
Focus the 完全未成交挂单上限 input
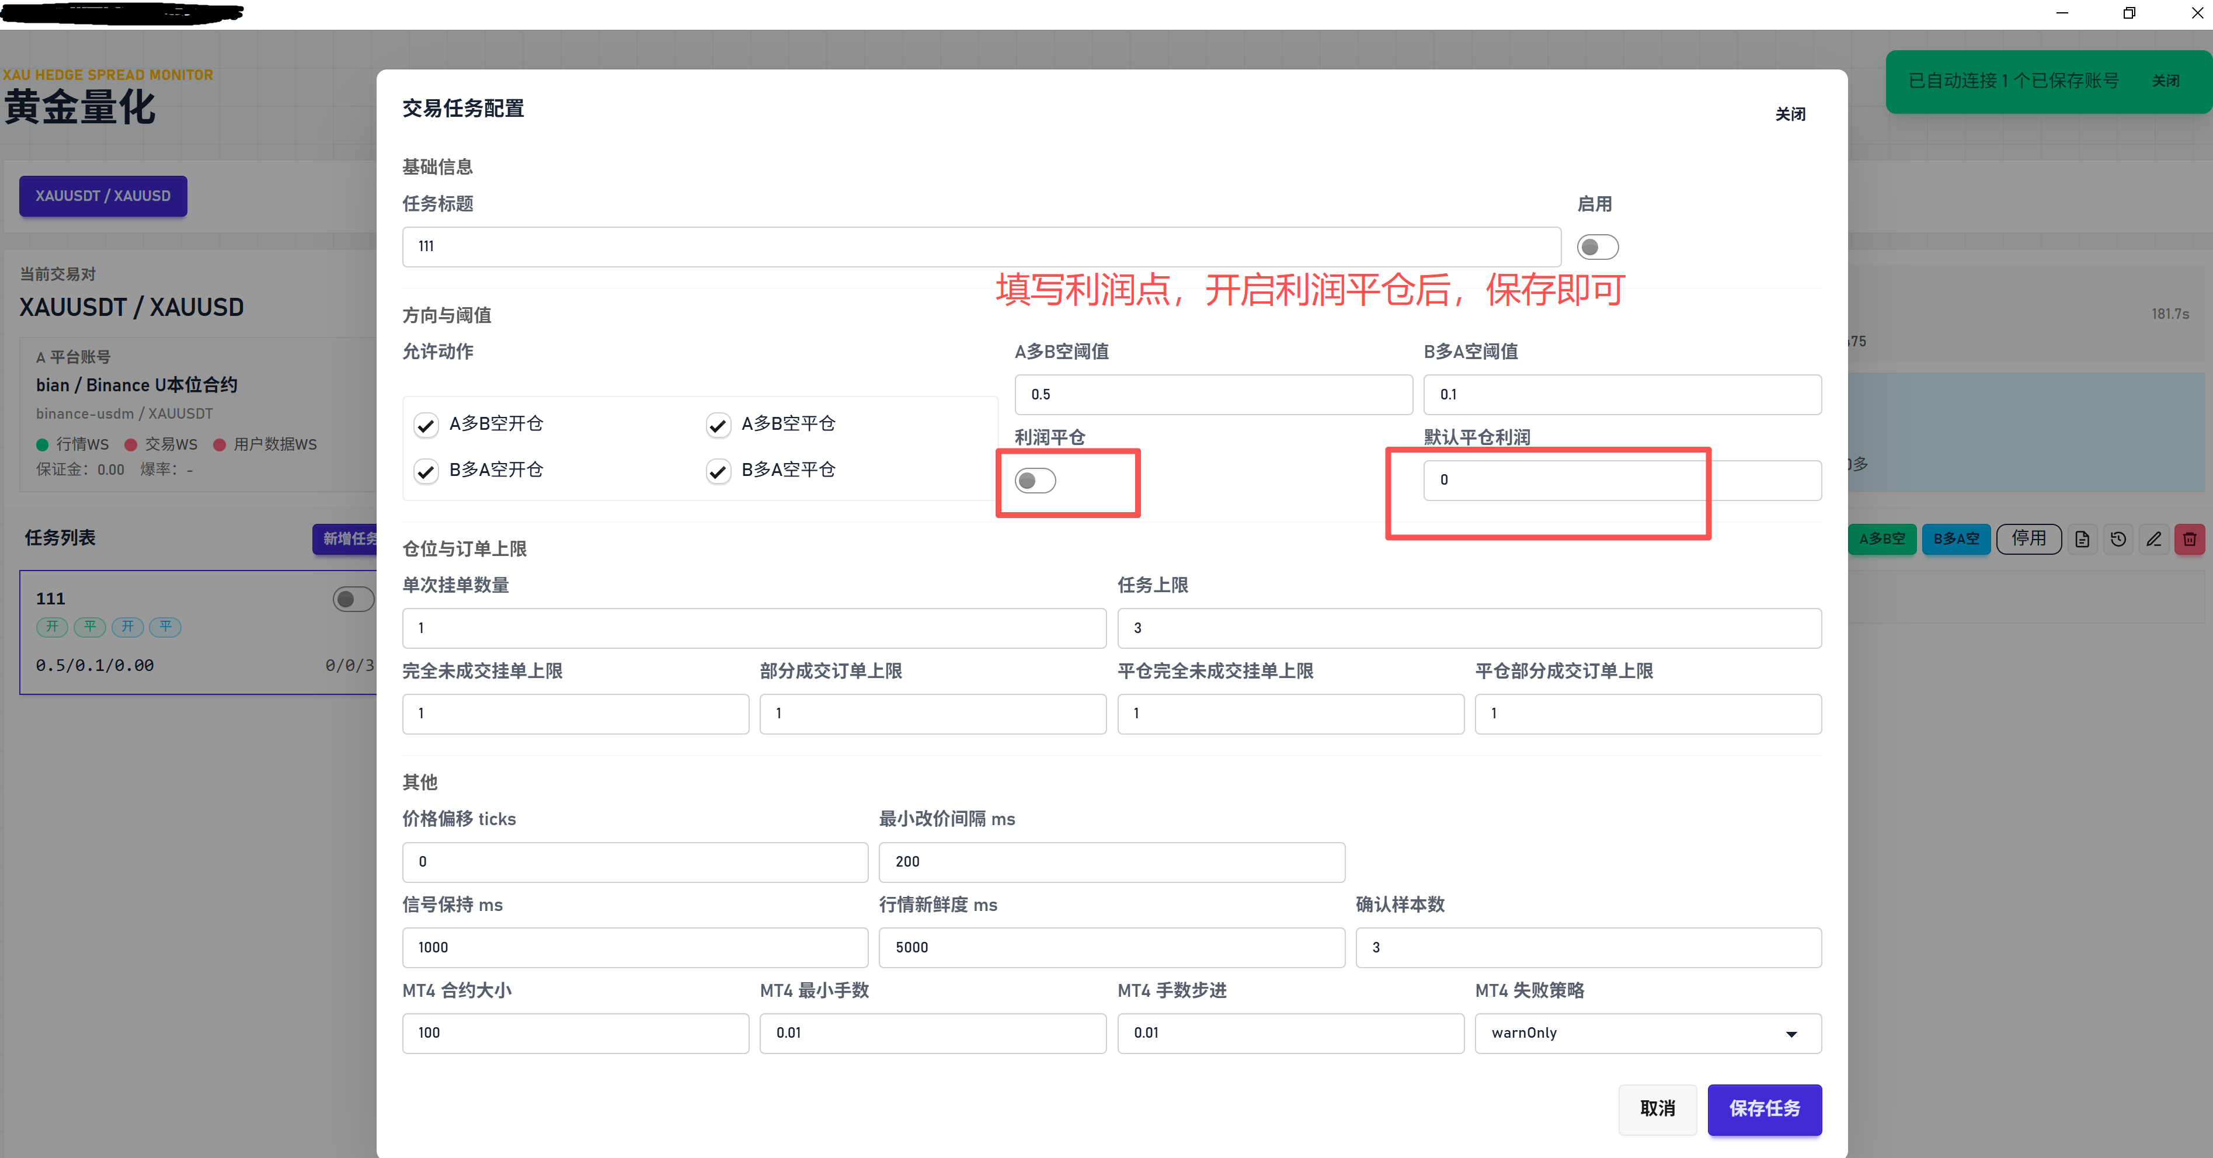coord(575,714)
